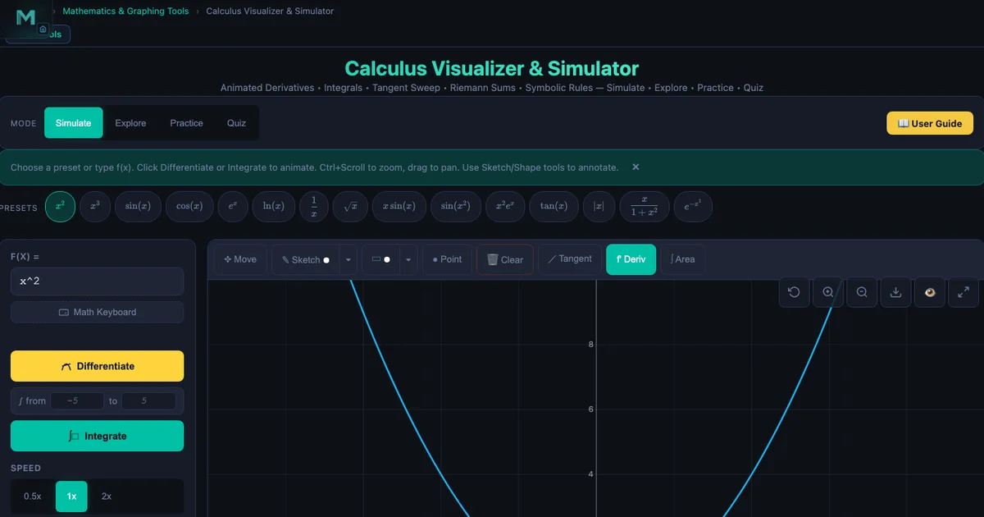984x517 pixels.
Task: Toggle the f' Deriv overlay
Action: 631,259
